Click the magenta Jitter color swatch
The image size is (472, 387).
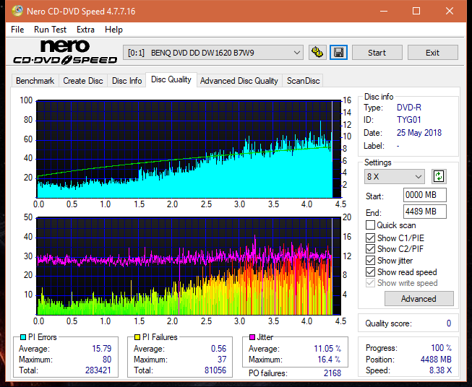[252, 337]
